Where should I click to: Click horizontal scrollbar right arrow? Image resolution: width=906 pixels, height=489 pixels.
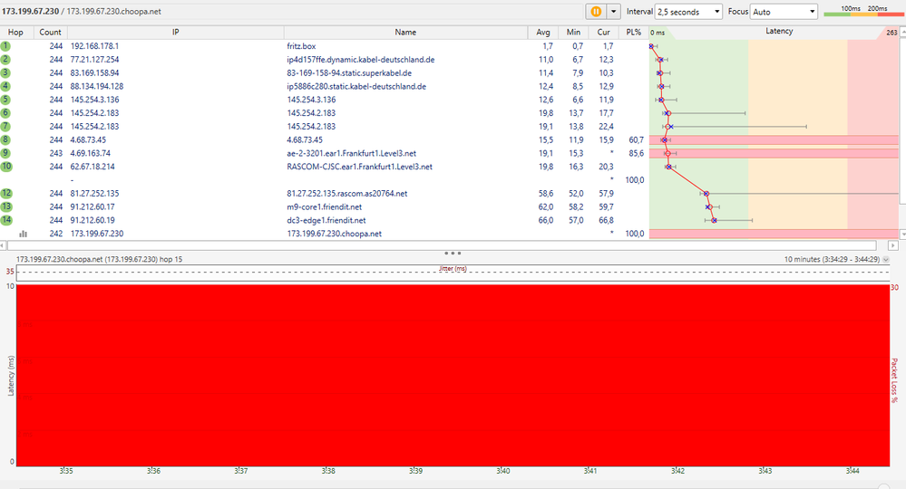(x=892, y=245)
